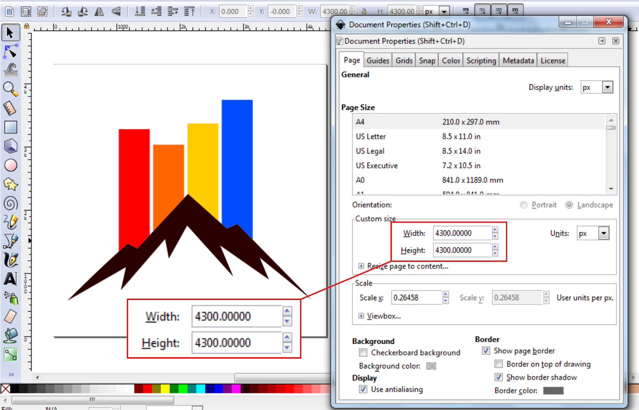This screenshot has width=639, height=410.
Task: Switch to the Grids tab
Action: coord(404,60)
